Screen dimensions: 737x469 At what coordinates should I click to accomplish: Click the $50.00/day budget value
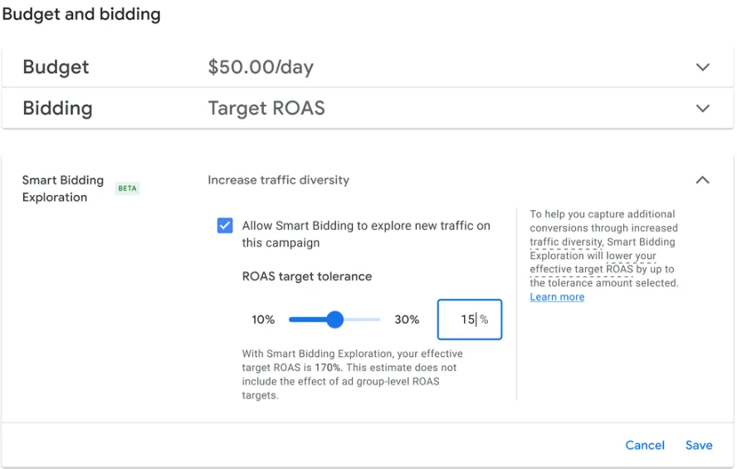[x=261, y=67]
